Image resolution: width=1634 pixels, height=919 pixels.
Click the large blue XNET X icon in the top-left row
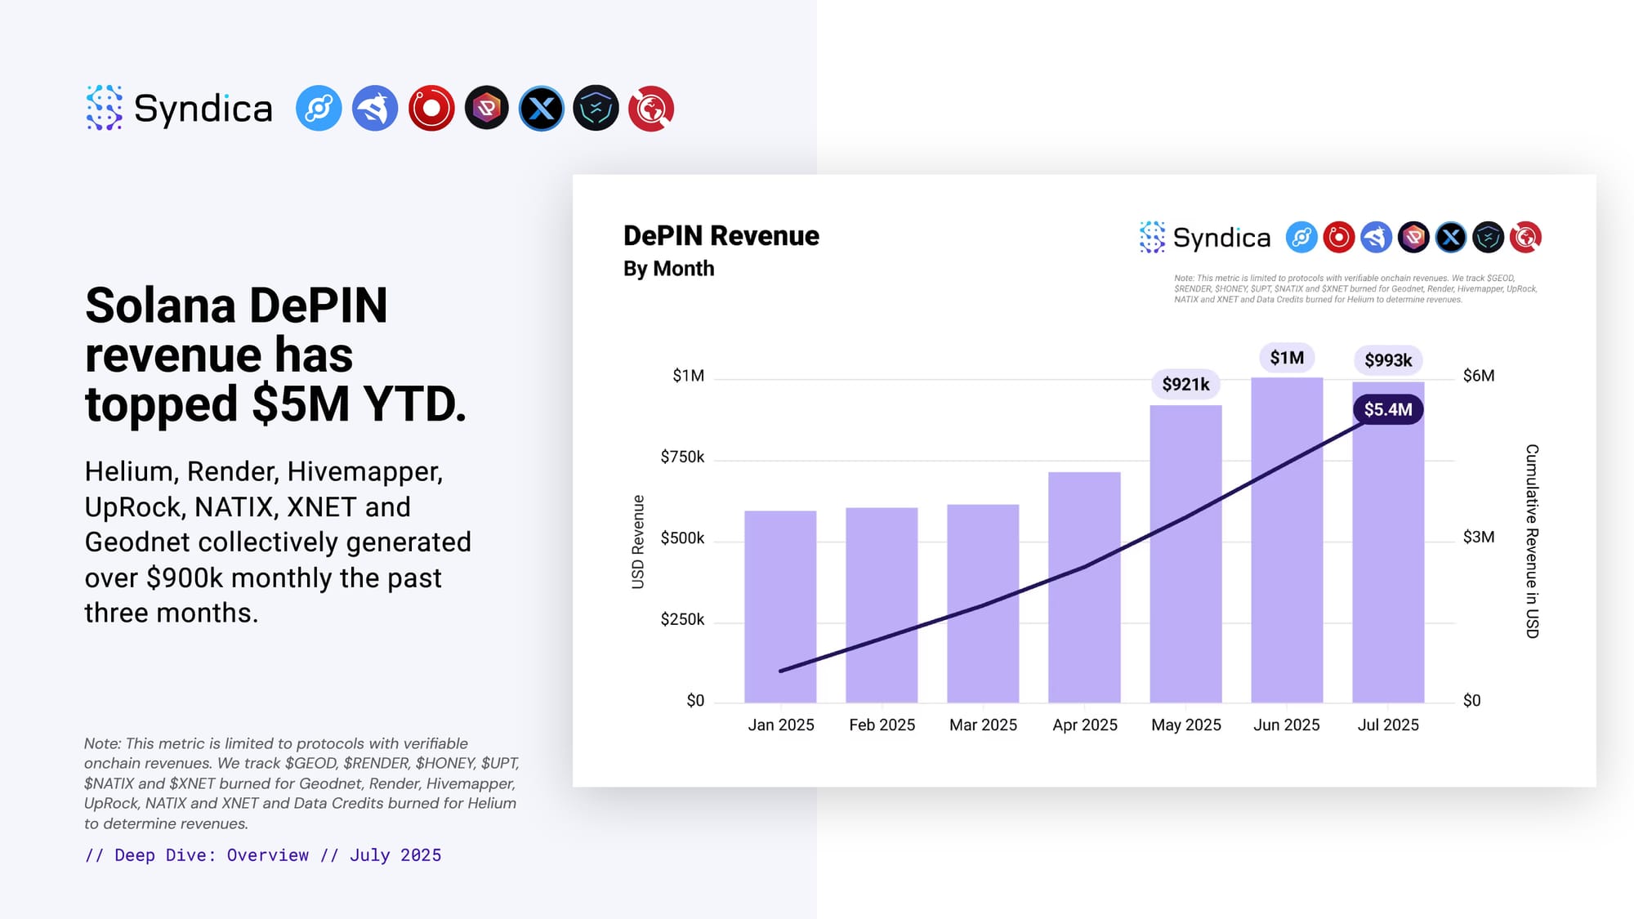541,108
